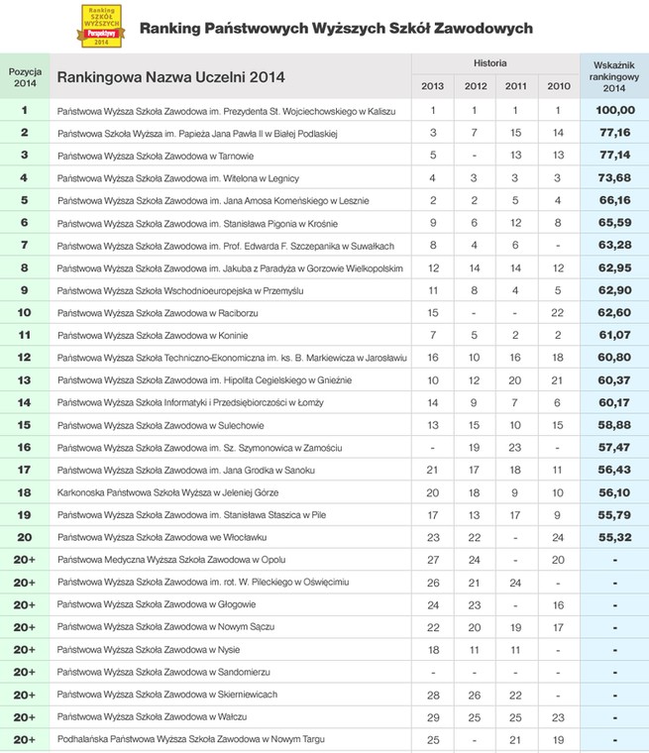Select Państwowa Medyczna Wyższa Szkoła Zawodowa w Opolu
Screen dimensions: 649x753
[x=171, y=560]
